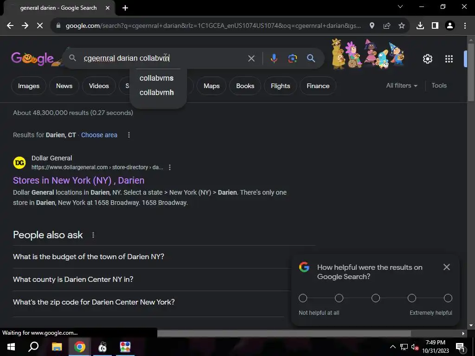Search by image with the Lens icon
Viewport: 475px width, 356px height.
click(292, 58)
